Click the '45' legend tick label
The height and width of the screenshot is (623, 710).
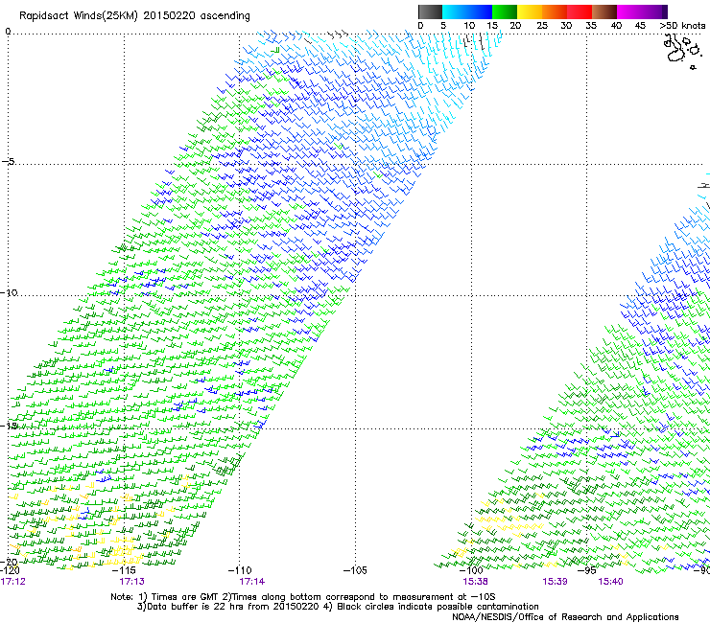coord(640,26)
